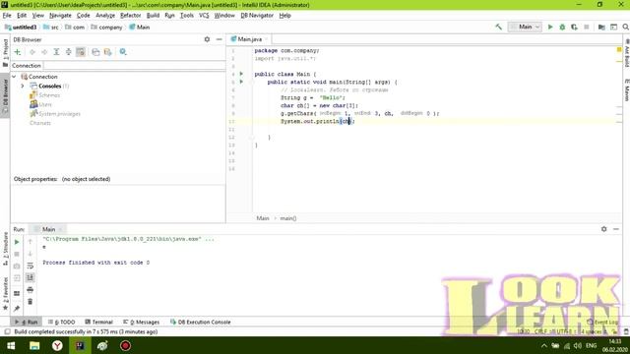Click the yellow inspection indicator in editor
The height and width of the screenshot is (354, 630).
point(619,50)
